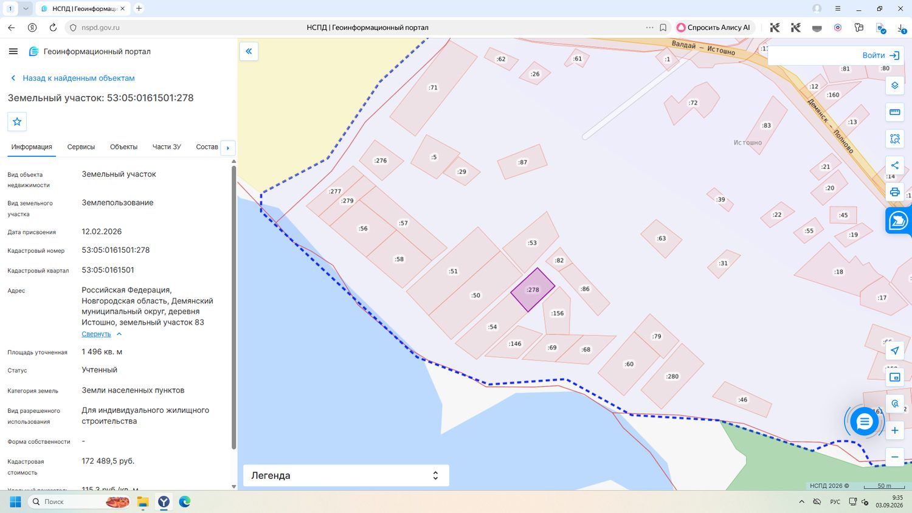
Task: Open the map layers panel
Action: 894,86
